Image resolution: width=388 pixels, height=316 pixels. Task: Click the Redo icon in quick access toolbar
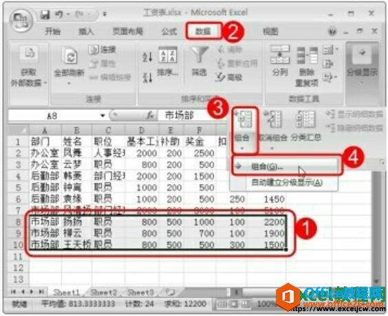point(79,14)
